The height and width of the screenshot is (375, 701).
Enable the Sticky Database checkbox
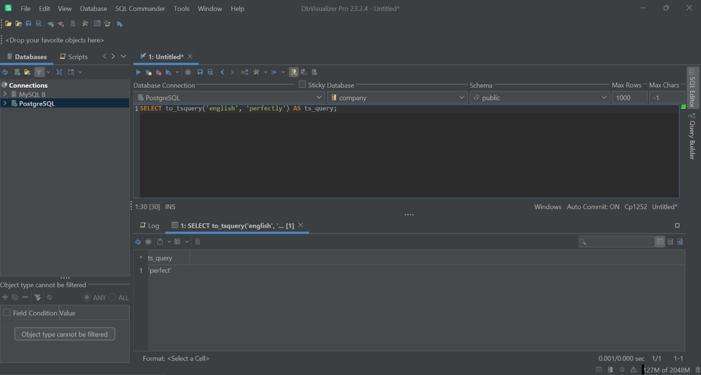pyautogui.click(x=302, y=85)
